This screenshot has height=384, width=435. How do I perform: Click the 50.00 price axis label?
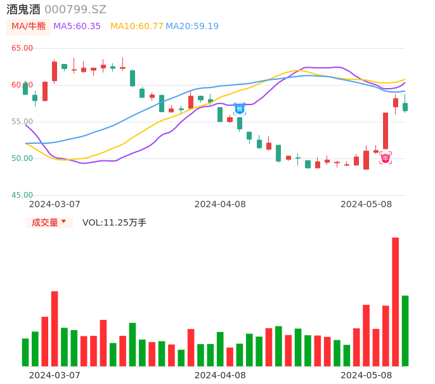[22, 158]
